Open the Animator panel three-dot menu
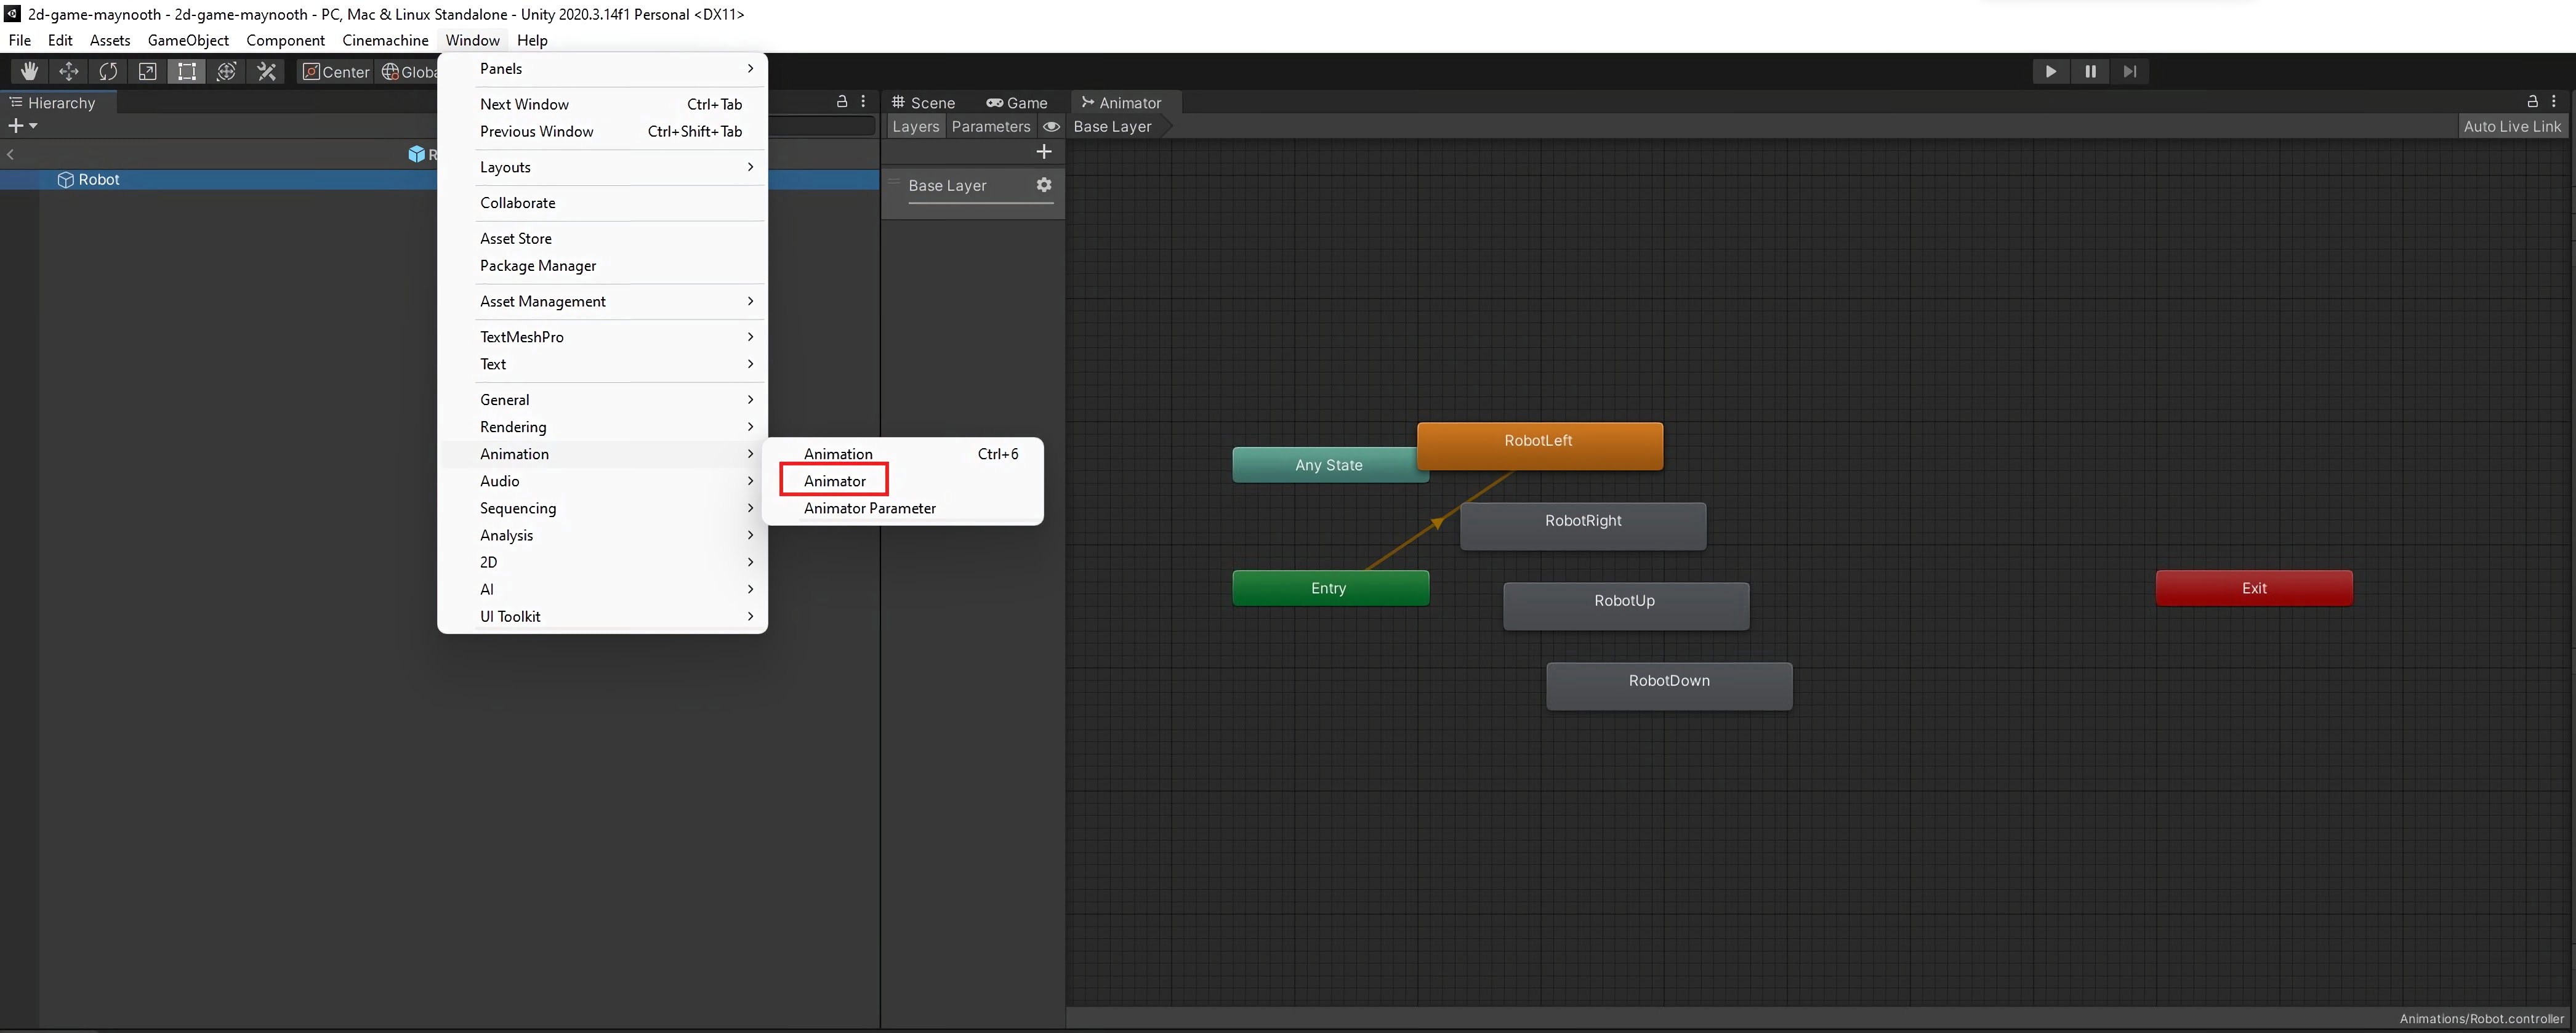This screenshot has height=1033, width=2576. (2554, 102)
